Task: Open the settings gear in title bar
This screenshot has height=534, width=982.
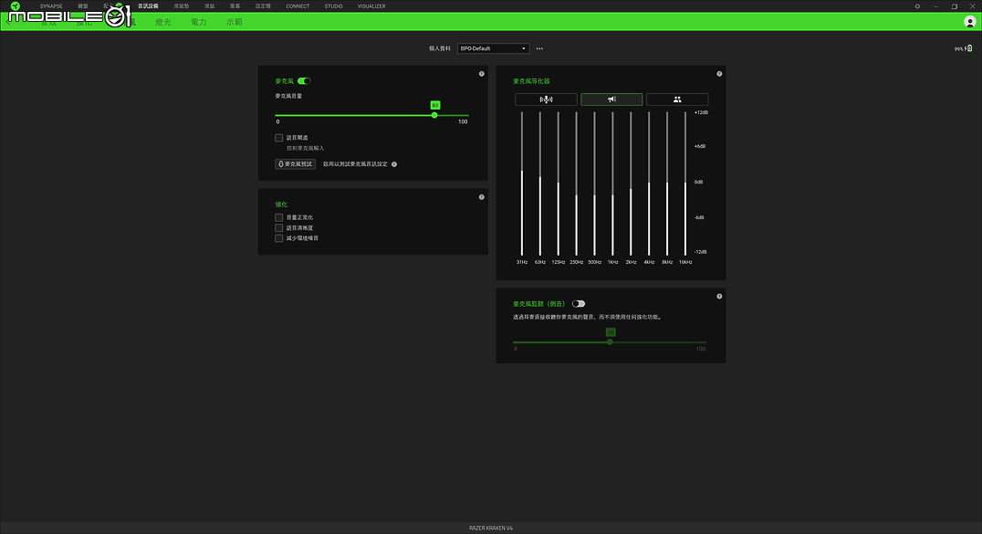Action: click(x=917, y=6)
